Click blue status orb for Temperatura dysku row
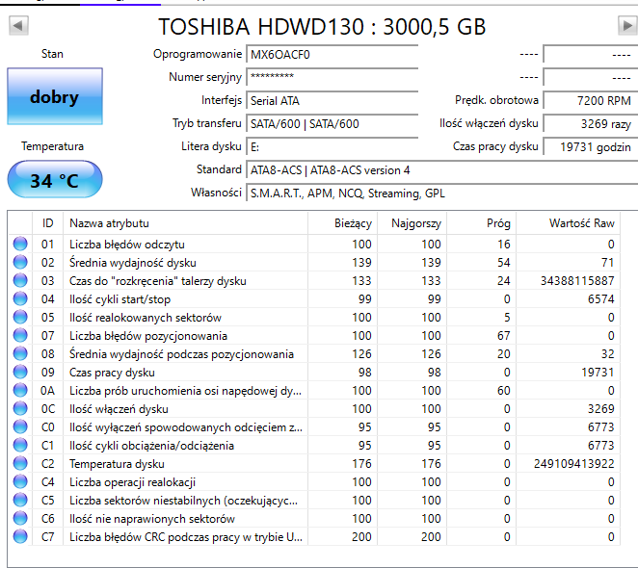The image size is (638, 568). (x=20, y=464)
